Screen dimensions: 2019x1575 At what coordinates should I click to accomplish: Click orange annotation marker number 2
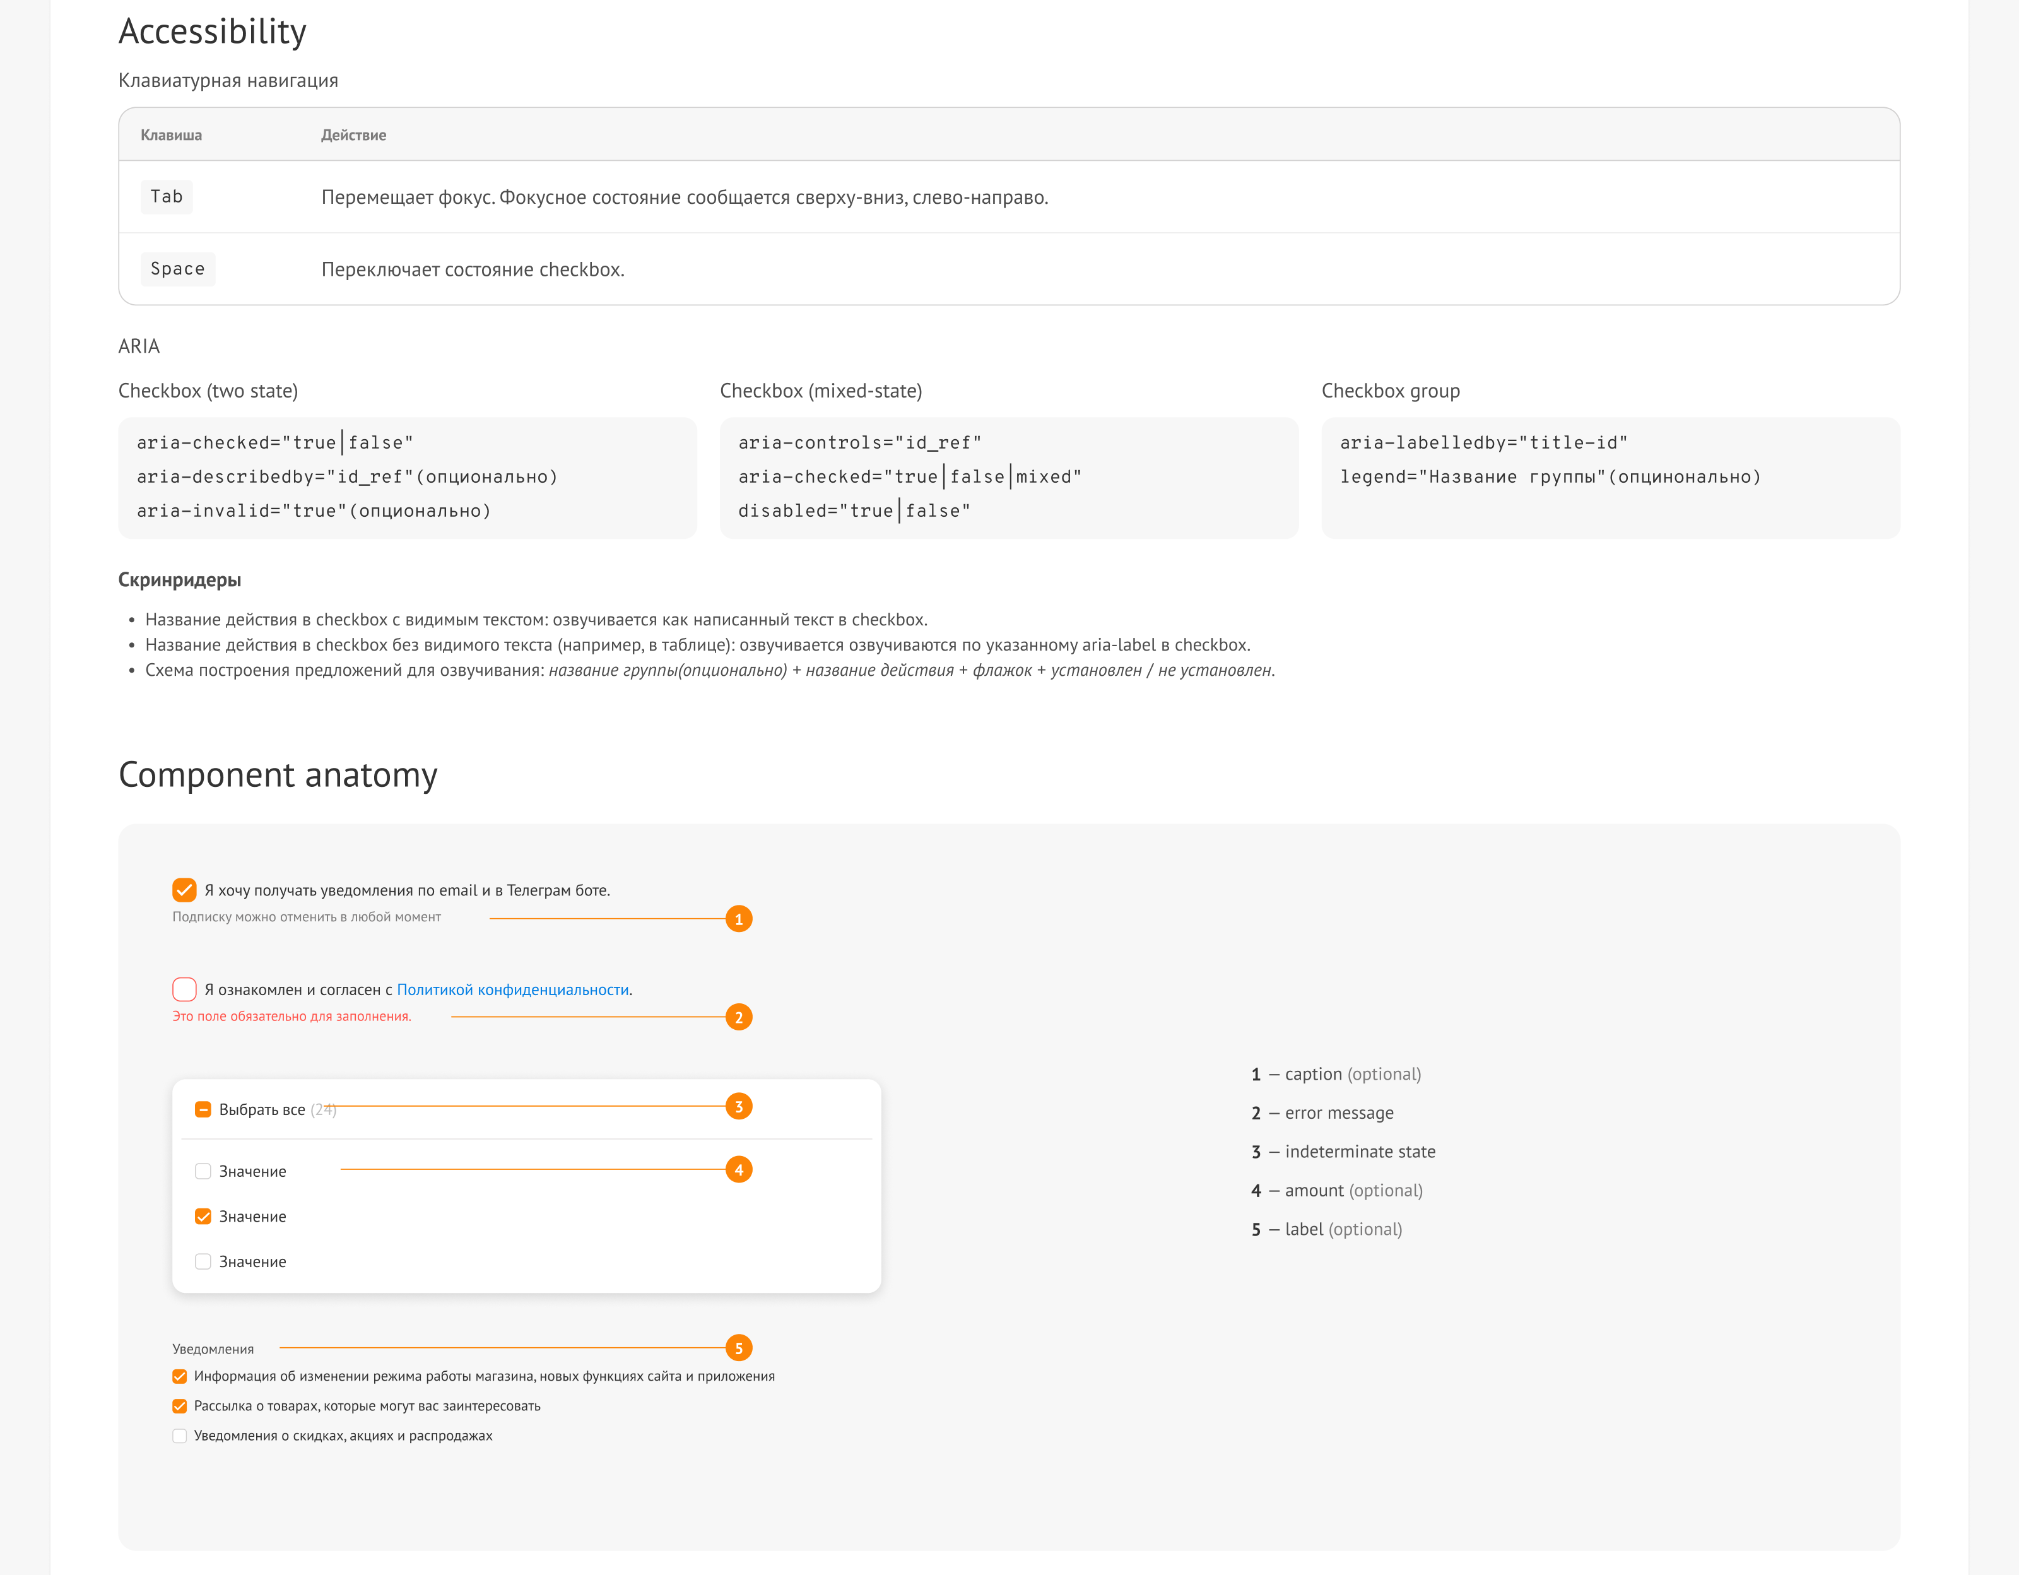[739, 1017]
